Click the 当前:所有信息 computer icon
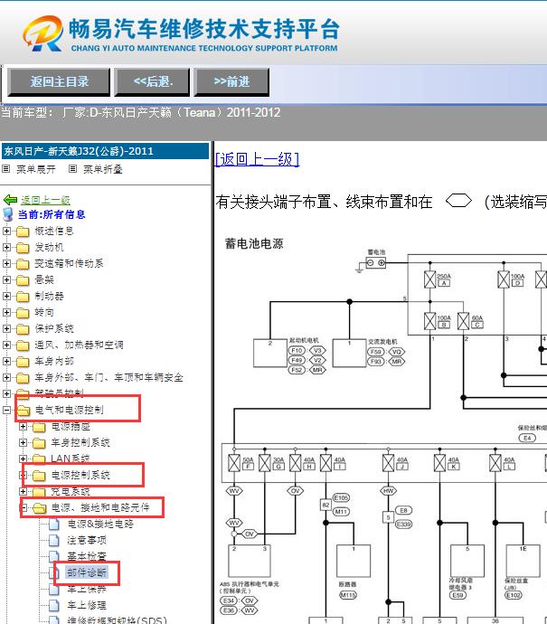547x624 pixels. (x=8, y=214)
